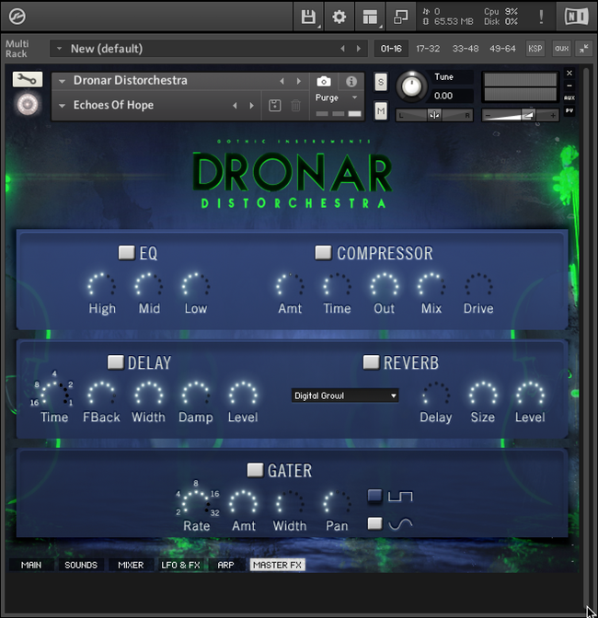The image size is (598, 618).
Task: Click the sine wave gater shape icon
Action: click(x=400, y=524)
